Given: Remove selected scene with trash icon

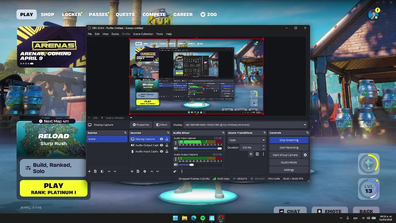Looking at the screenshot, I should click(95, 171).
